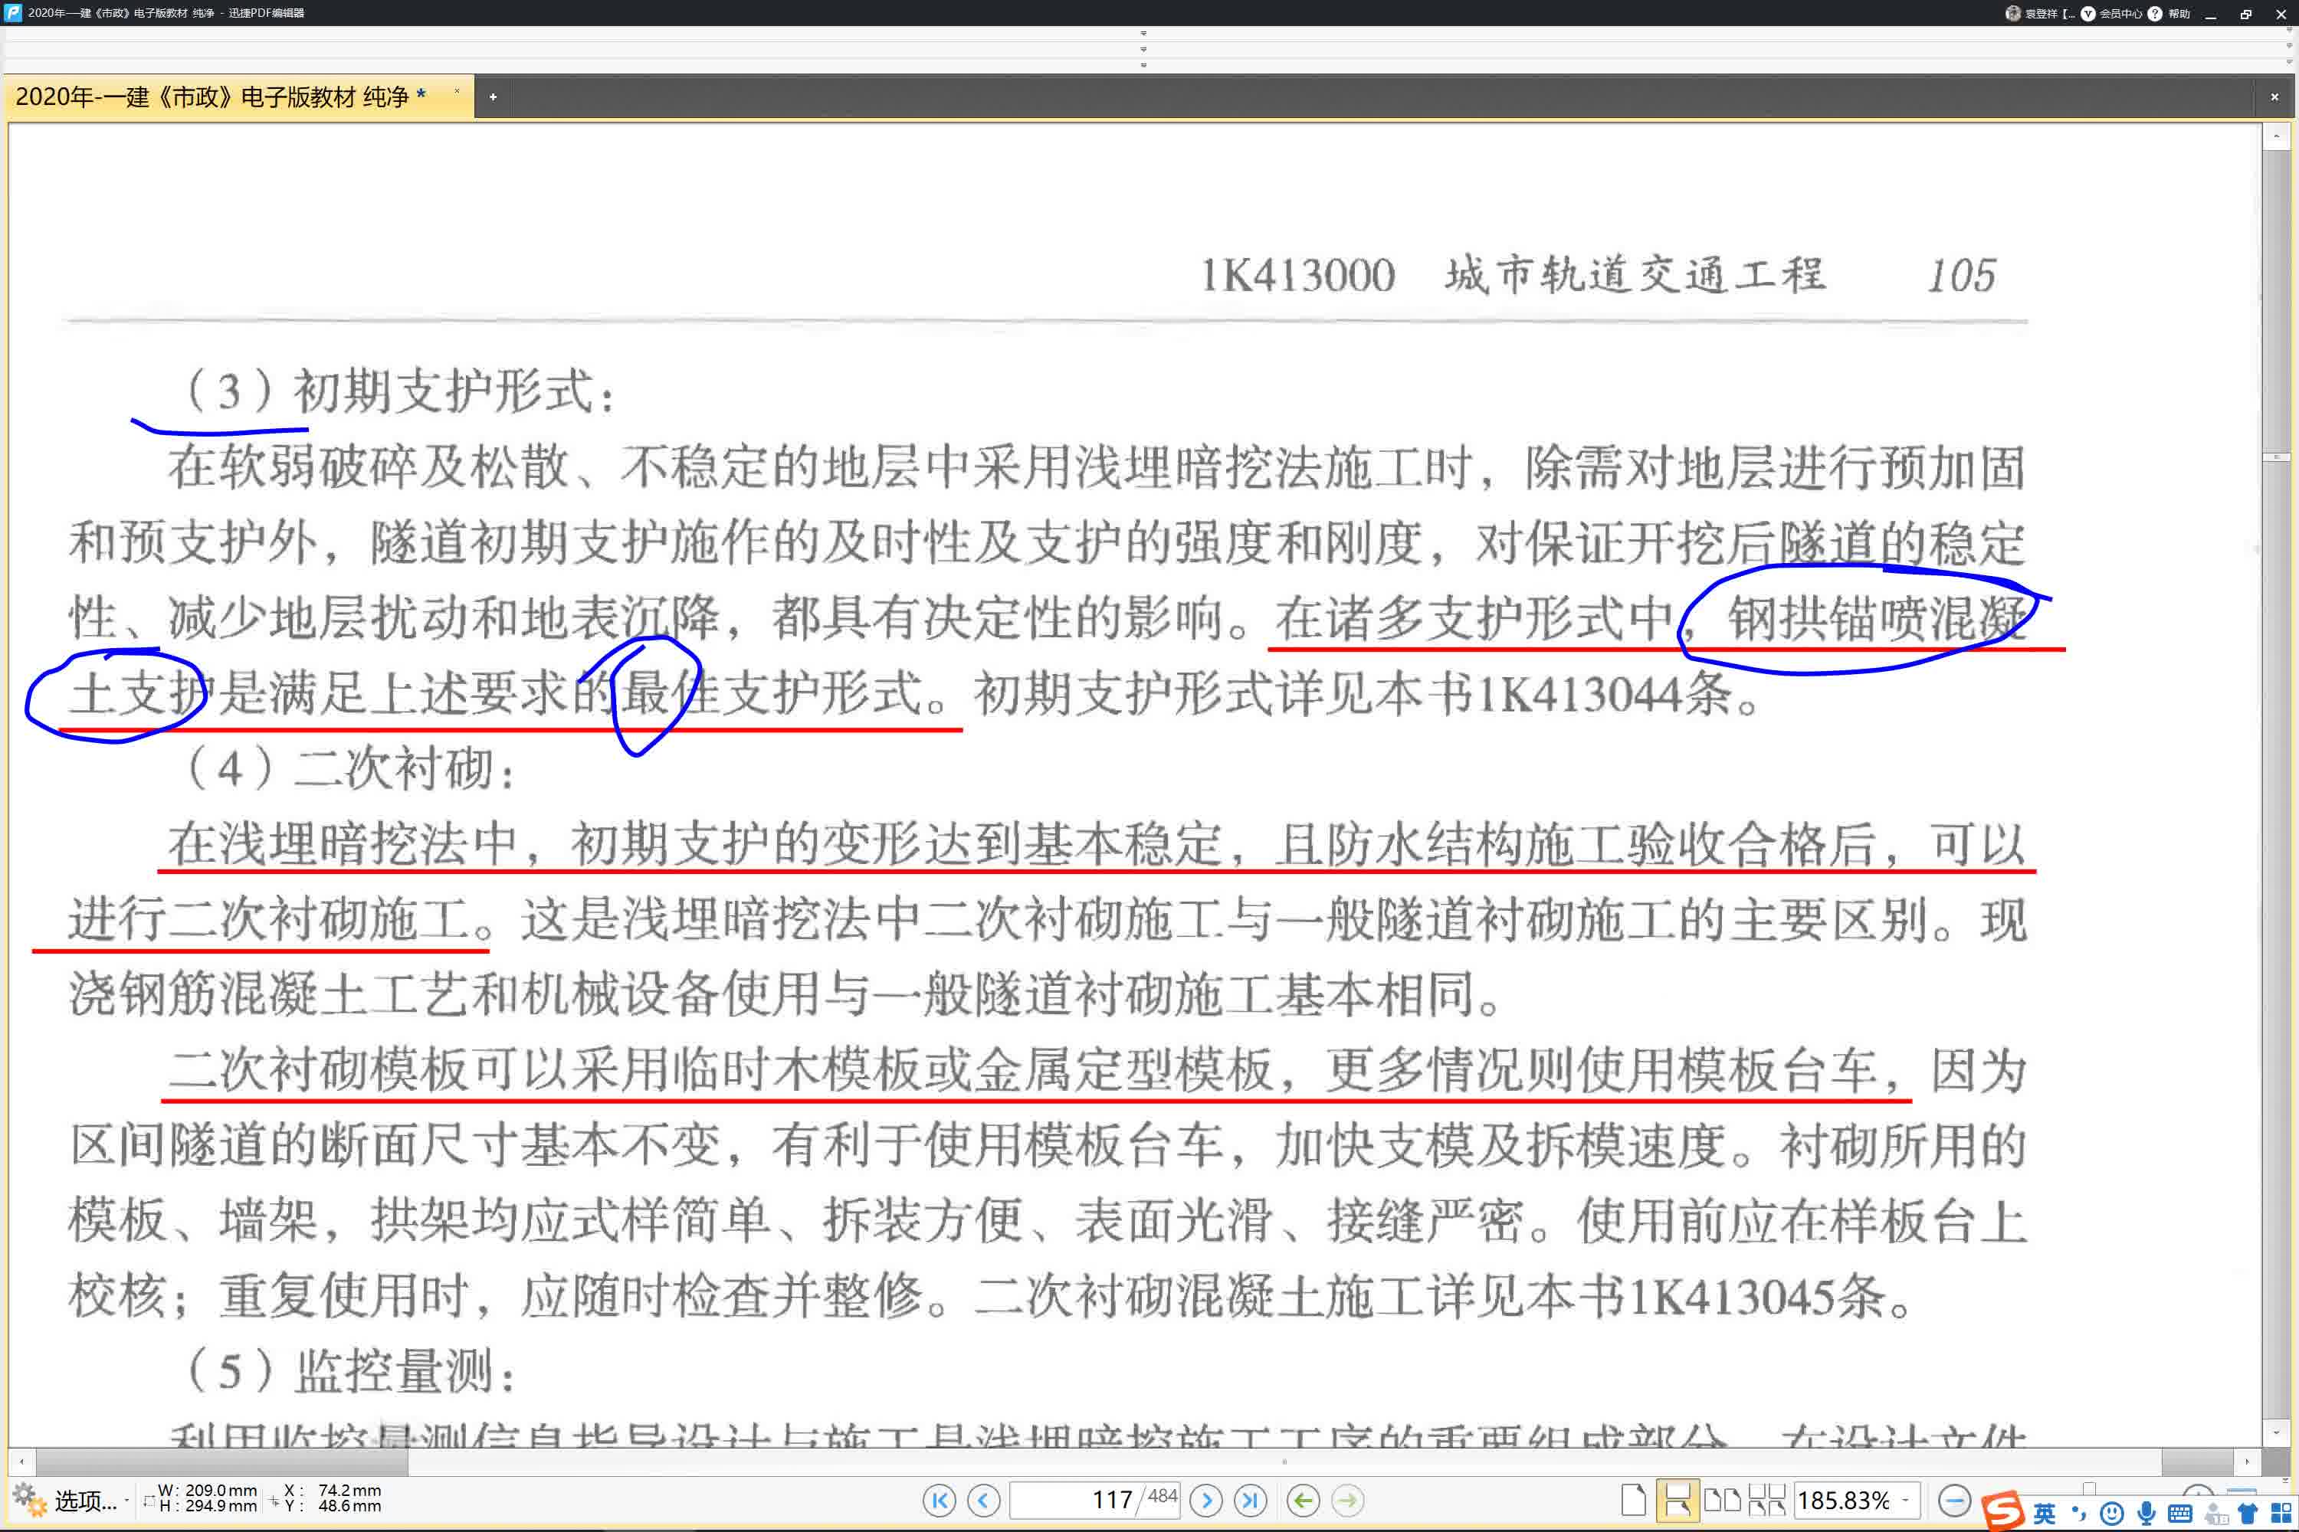Click the circled text 钢拱锚喷混凝
The height and width of the screenshot is (1532, 2299).
pos(1877,618)
